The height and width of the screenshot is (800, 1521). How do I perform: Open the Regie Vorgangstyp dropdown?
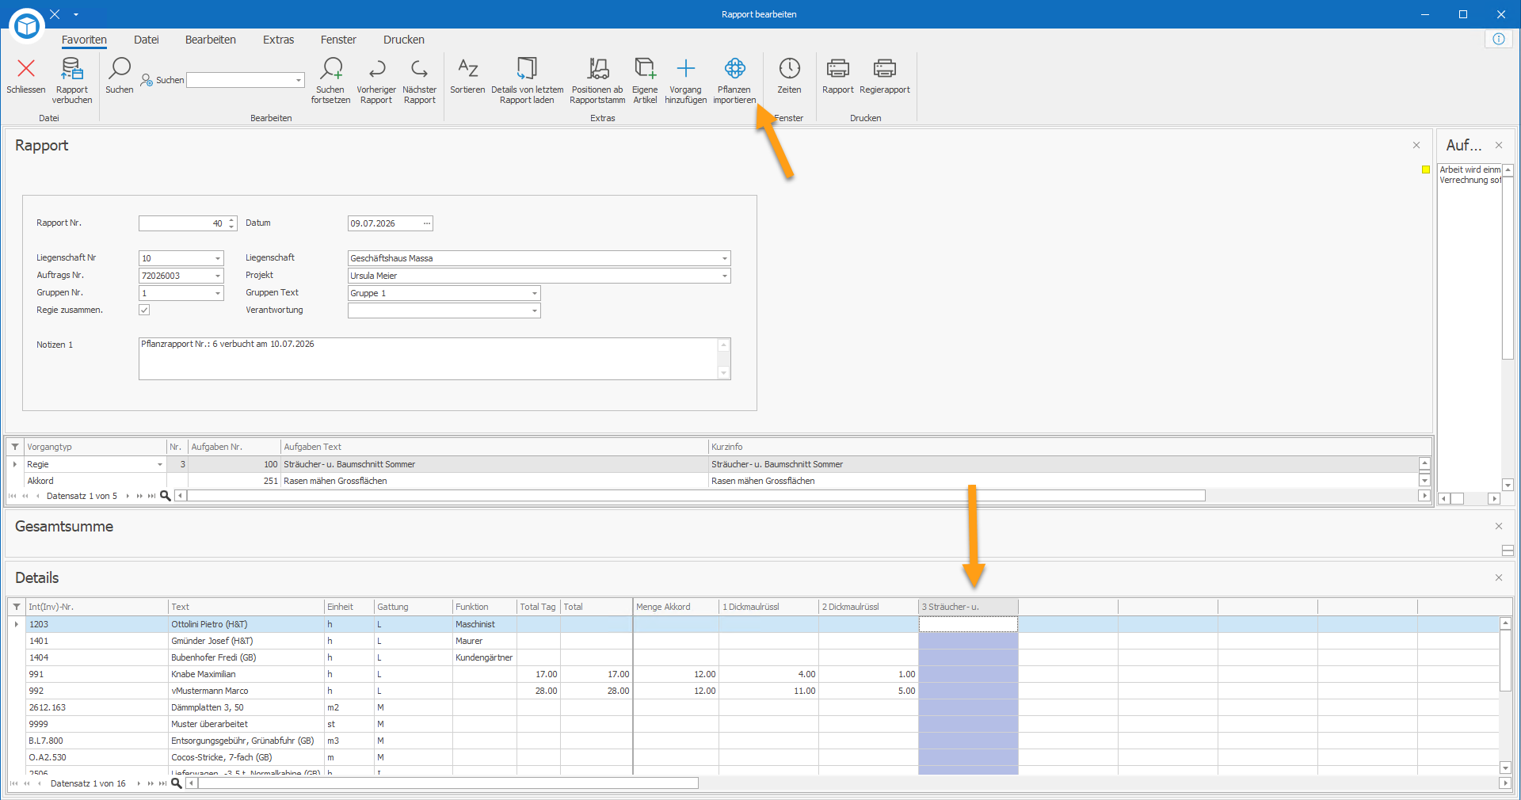159,464
